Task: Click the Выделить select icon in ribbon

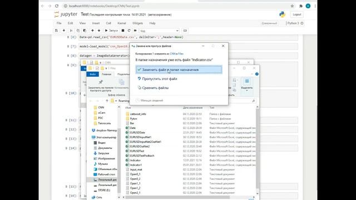Action: click(247, 81)
